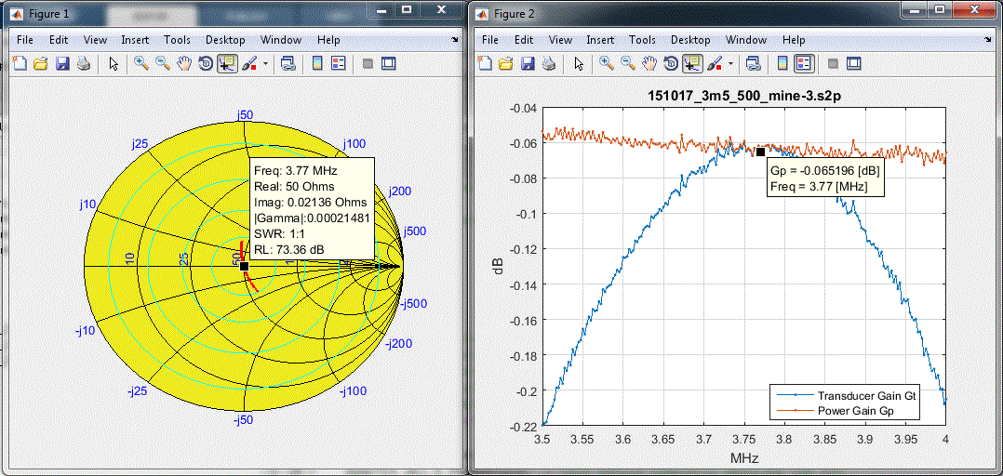Select Zoom In tool in Figure 2
Screen dimensions: 1003x476
[607, 64]
